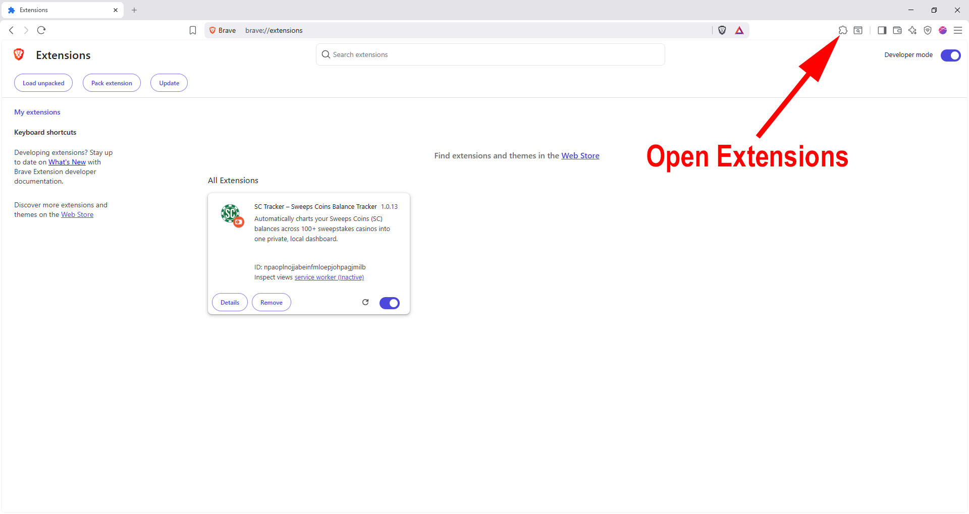Bookmark this page with bookmark icon
The width and height of the screenshot is (969, 514).
click(x=193, y=30)
